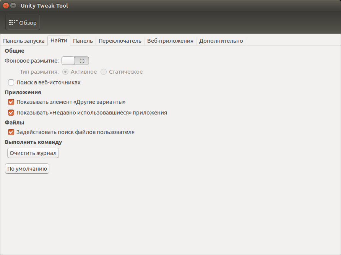Close the Unity Tweak Tool window
The image size is (341, 255).
pos(6,6)
